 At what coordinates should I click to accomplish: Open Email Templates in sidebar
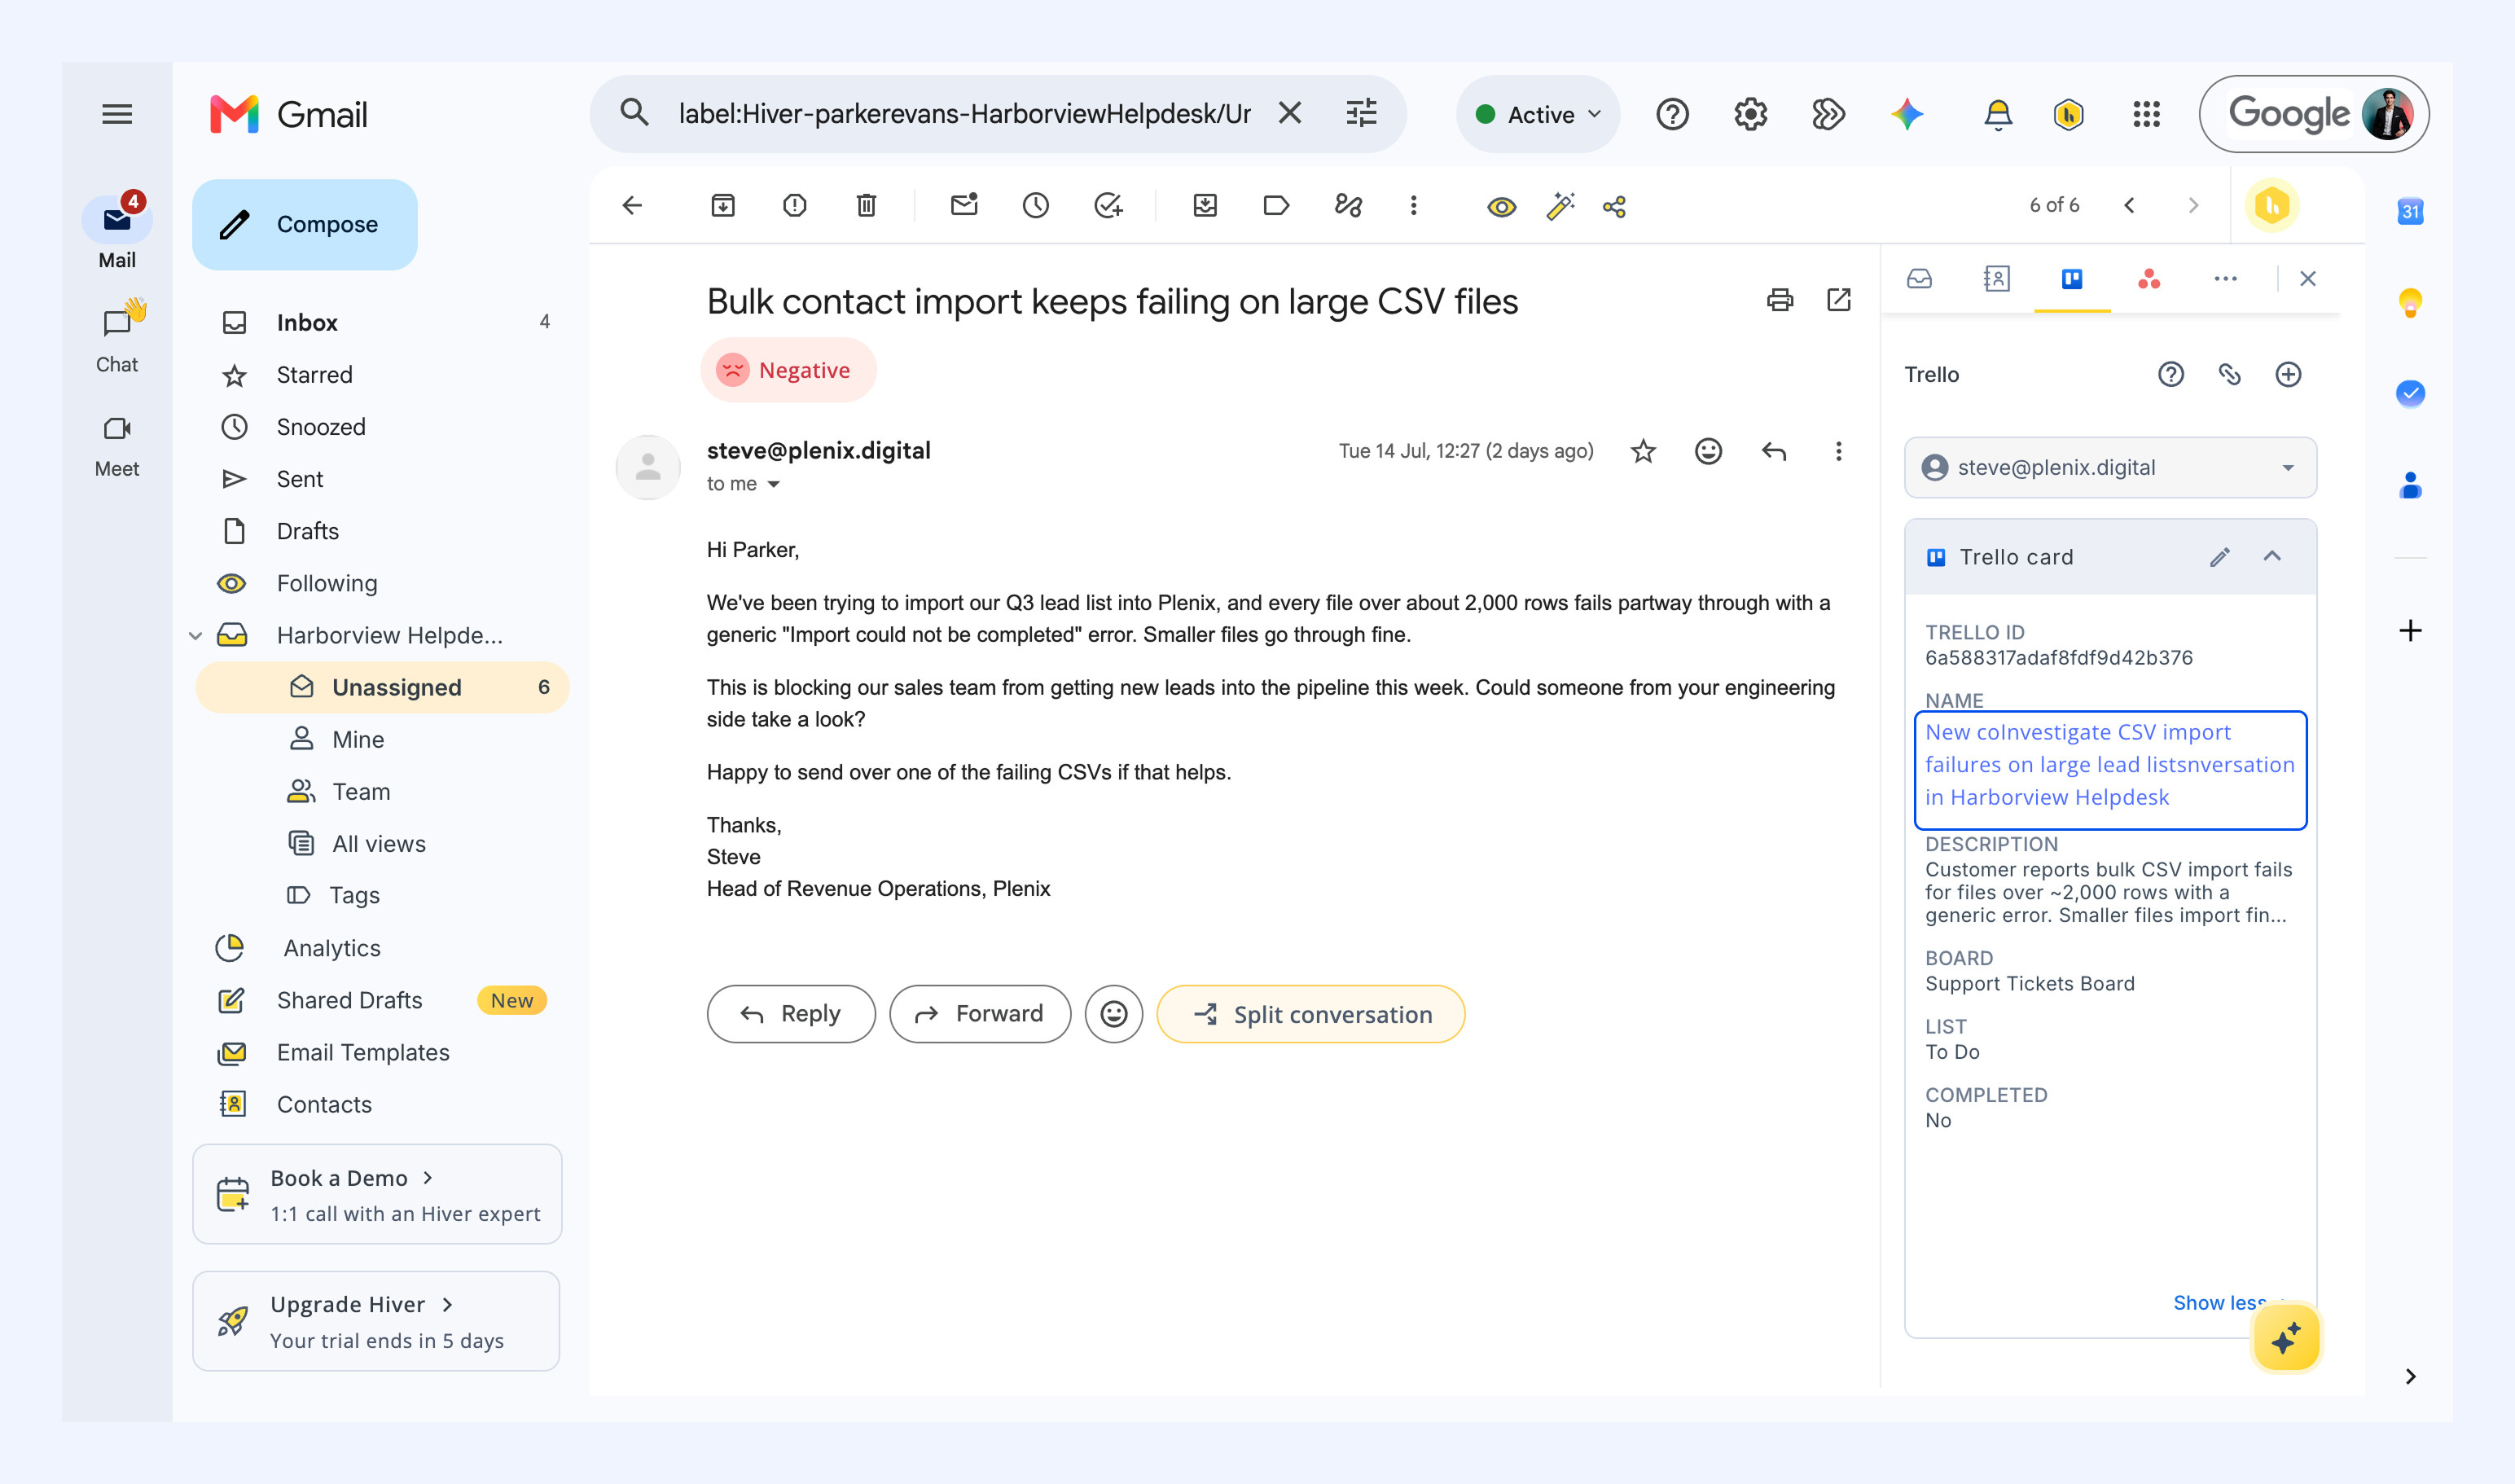point(362,1053)
